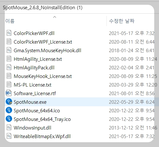Select the file name SpotMouse_64x64_Tray.ico
Viewport: 159px width, 147px height.
[42, 119]
